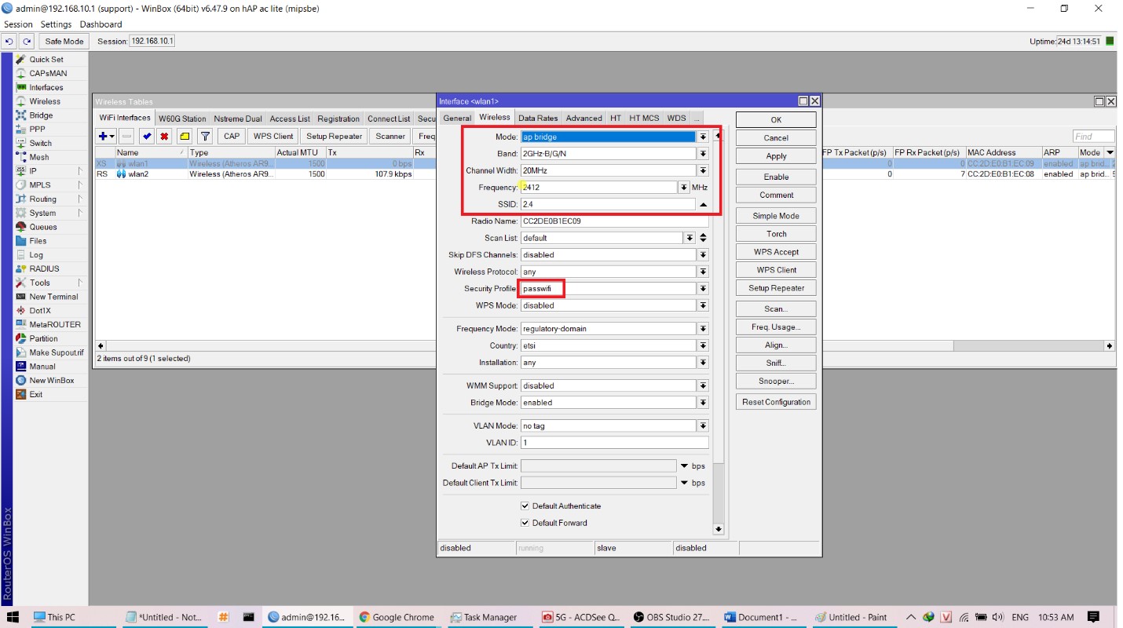The width and height of the screenshot is (1123, 628).
Task: Click the undo arrow in top toolbar
Action: pyautogui.click(x=9, y=42)
